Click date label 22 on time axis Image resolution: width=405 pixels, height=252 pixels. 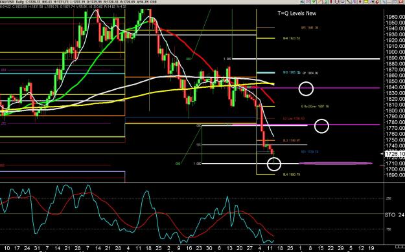click(x=330, y=248)
